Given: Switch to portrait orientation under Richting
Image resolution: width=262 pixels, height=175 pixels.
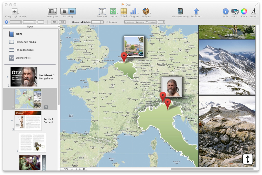Looking at the screenshot, I should pos(64,11).
